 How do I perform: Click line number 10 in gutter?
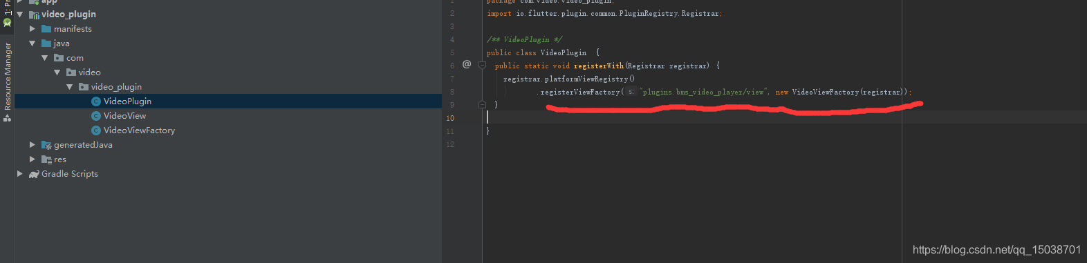(x=450, y=118)
